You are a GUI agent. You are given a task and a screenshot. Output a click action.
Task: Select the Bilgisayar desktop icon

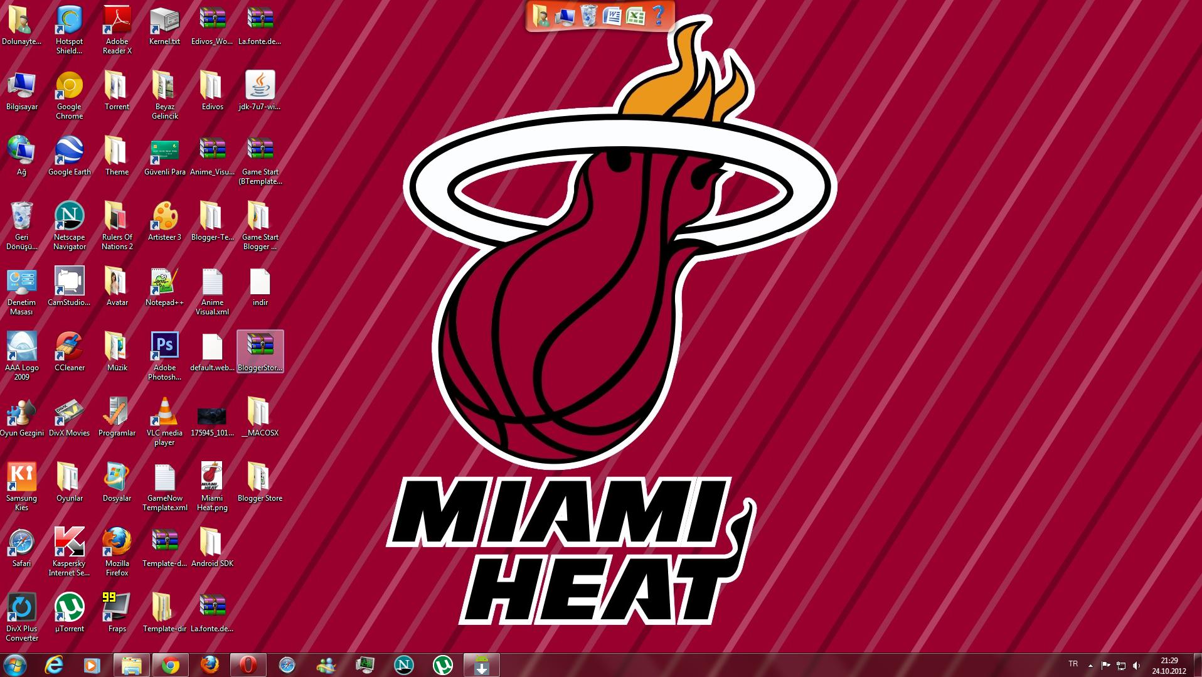click(x=22, y=91)
